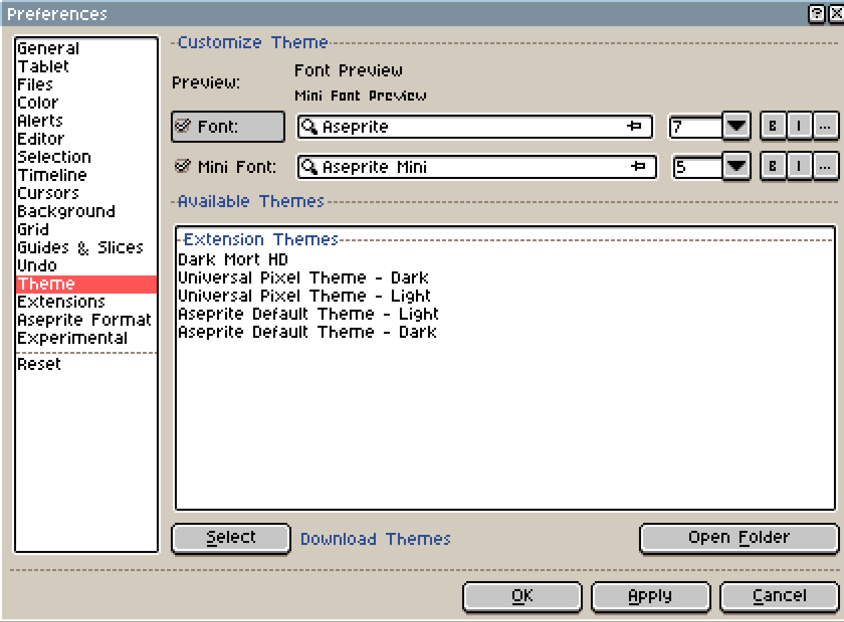Click the Open Folder button
This screenshot has height=622, width=844.
pos(740,538)
